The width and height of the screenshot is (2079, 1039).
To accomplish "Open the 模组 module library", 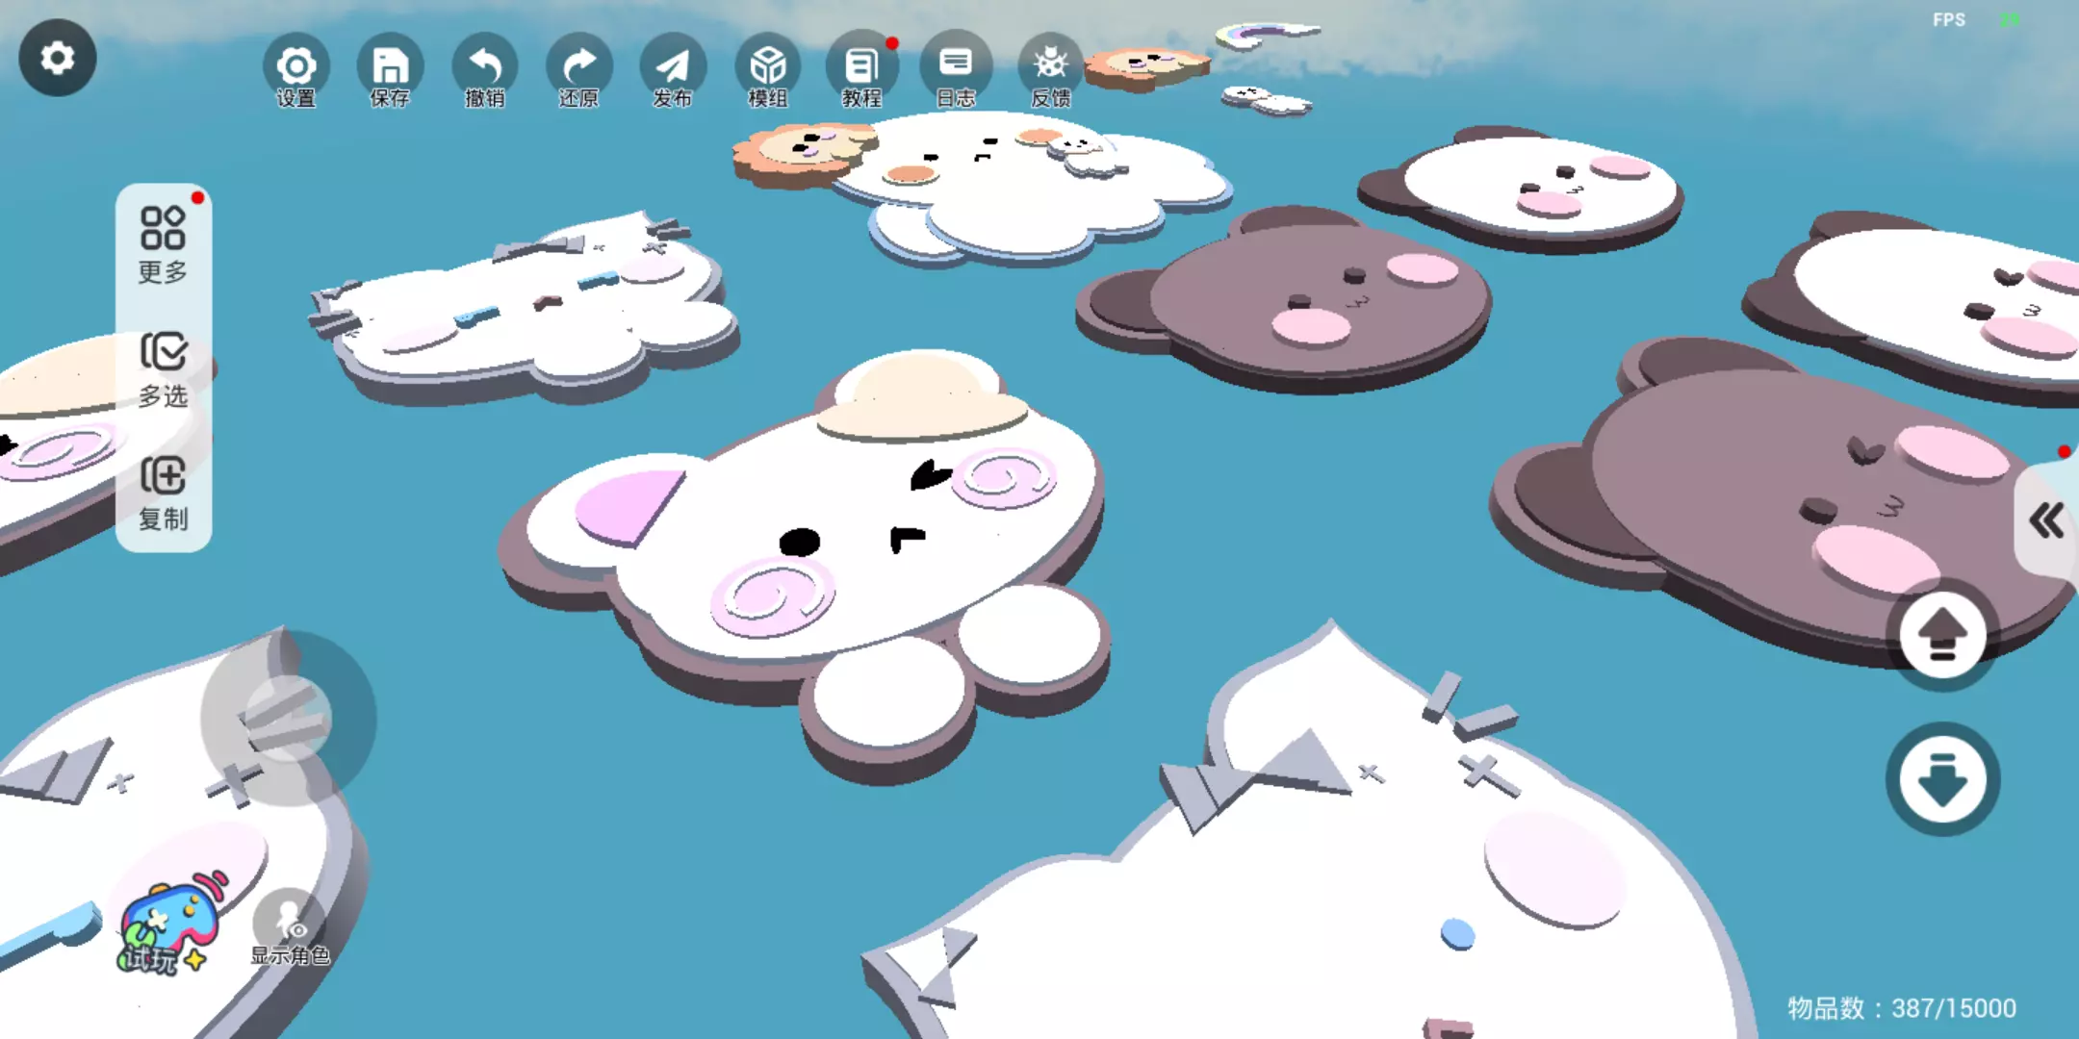I will (767, 69).
